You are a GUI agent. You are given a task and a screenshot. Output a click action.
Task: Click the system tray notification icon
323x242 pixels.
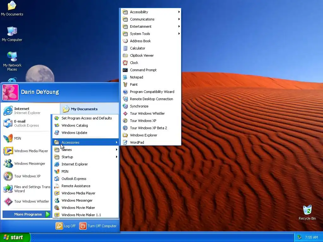click(x=300, y=237)
